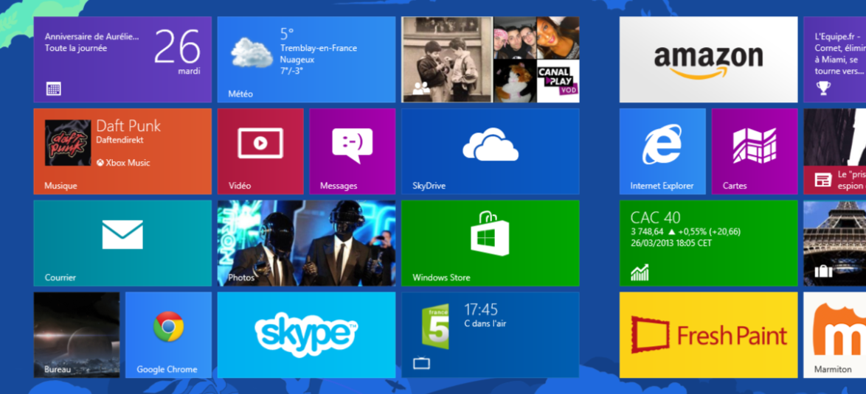Click the 'CAC 40' index heading

pyautogui.click(x=656, y=218)
